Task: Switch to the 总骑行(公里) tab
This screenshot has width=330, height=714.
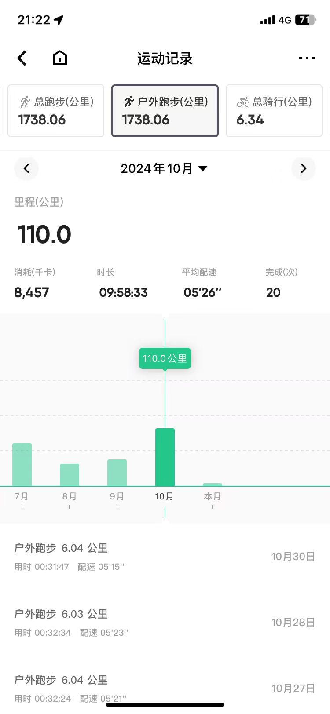Action: (x=274, y=111)
